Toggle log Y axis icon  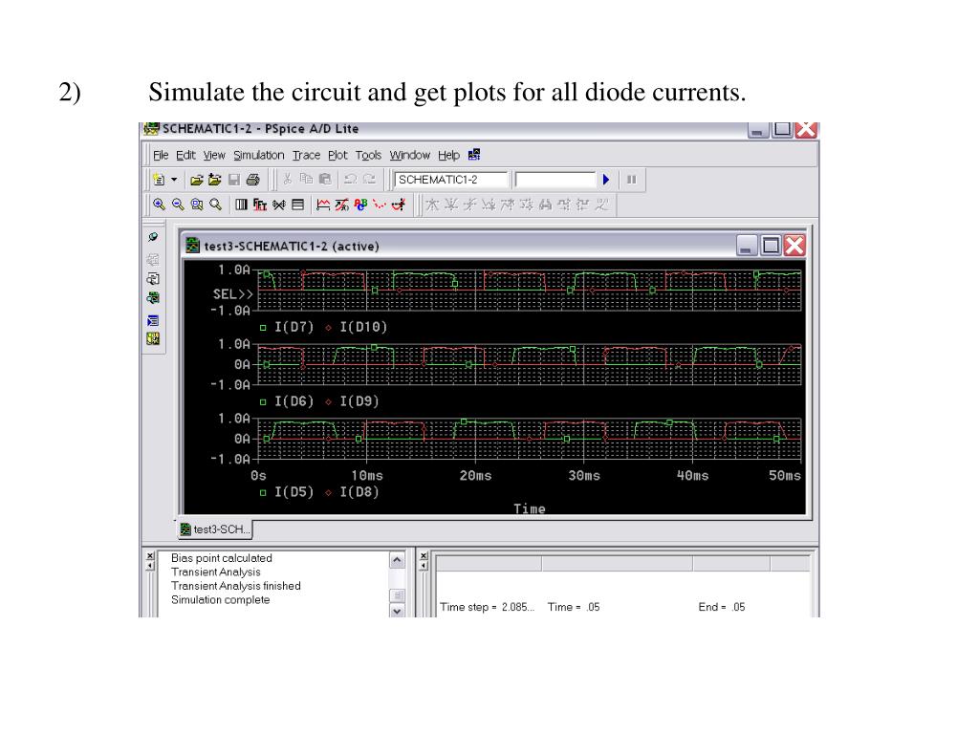tap(298, 205)
